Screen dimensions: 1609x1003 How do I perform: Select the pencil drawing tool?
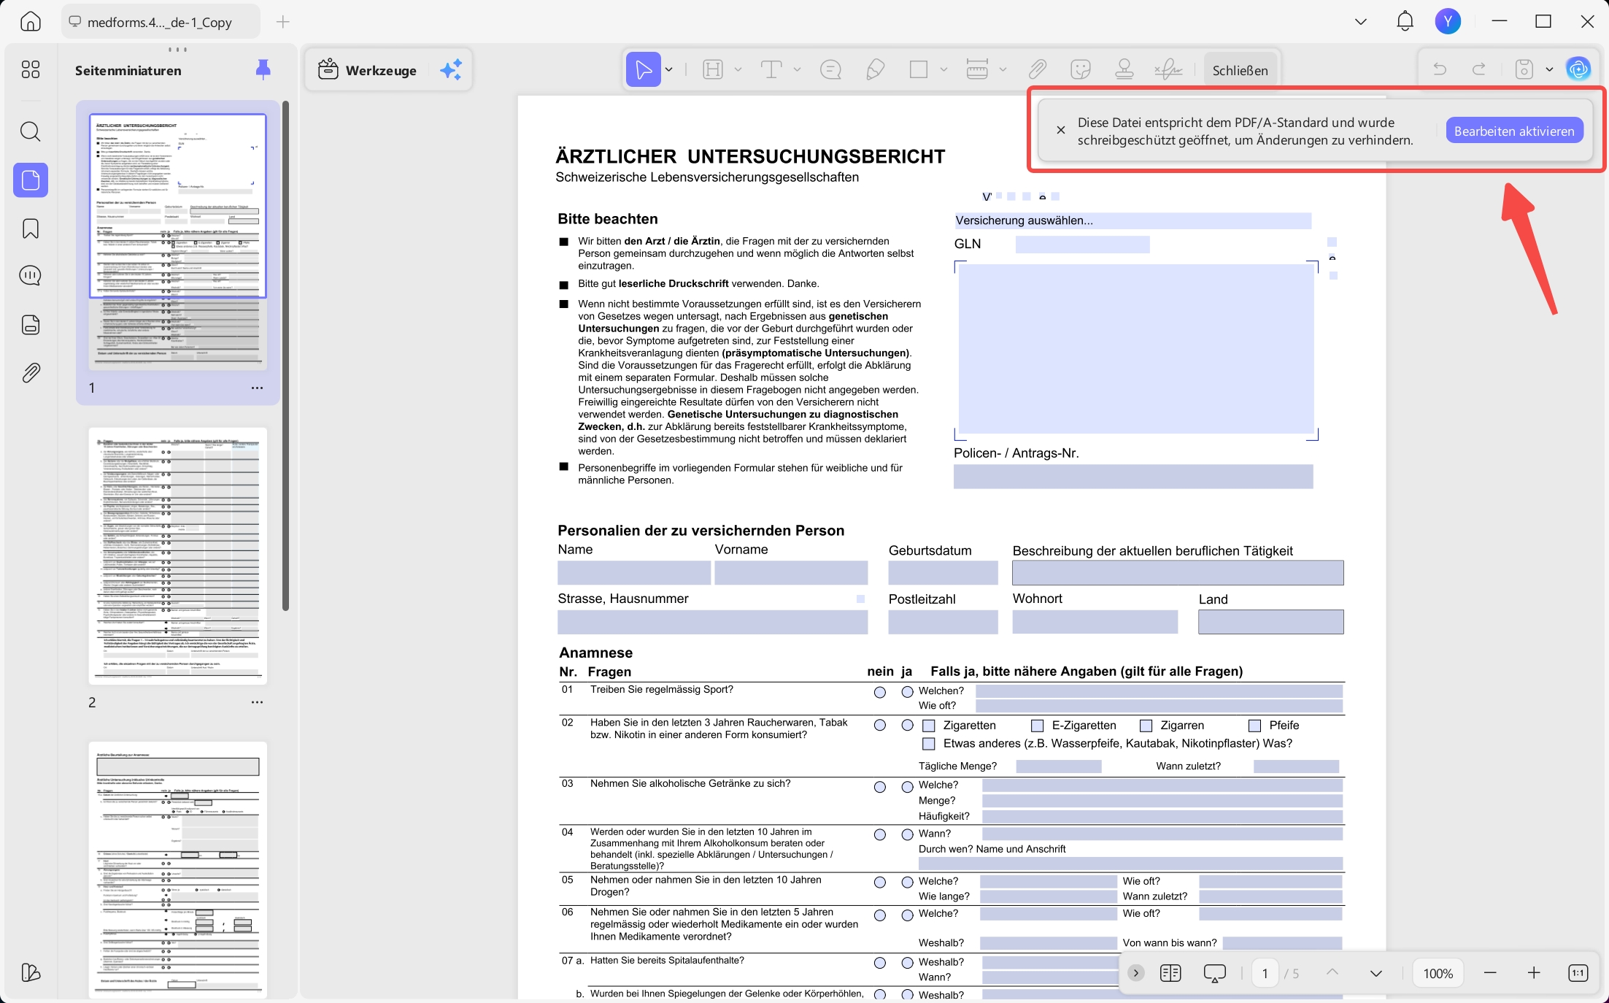[x=875, y=69]
